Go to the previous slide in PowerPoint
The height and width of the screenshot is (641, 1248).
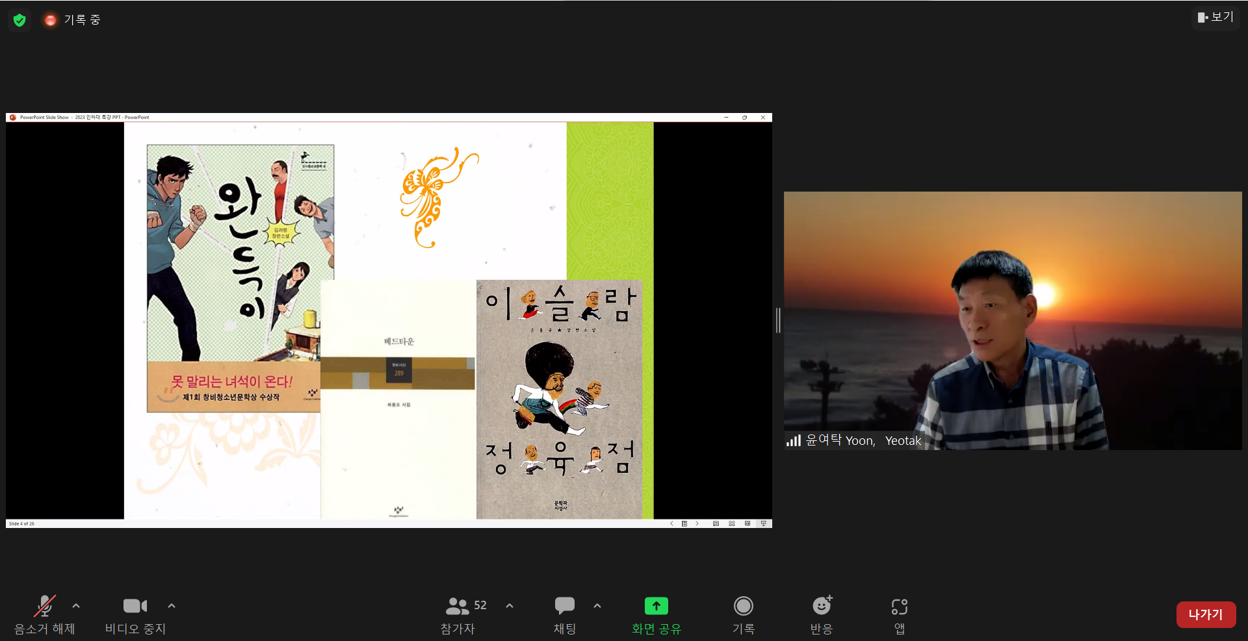tap(671, 523)
